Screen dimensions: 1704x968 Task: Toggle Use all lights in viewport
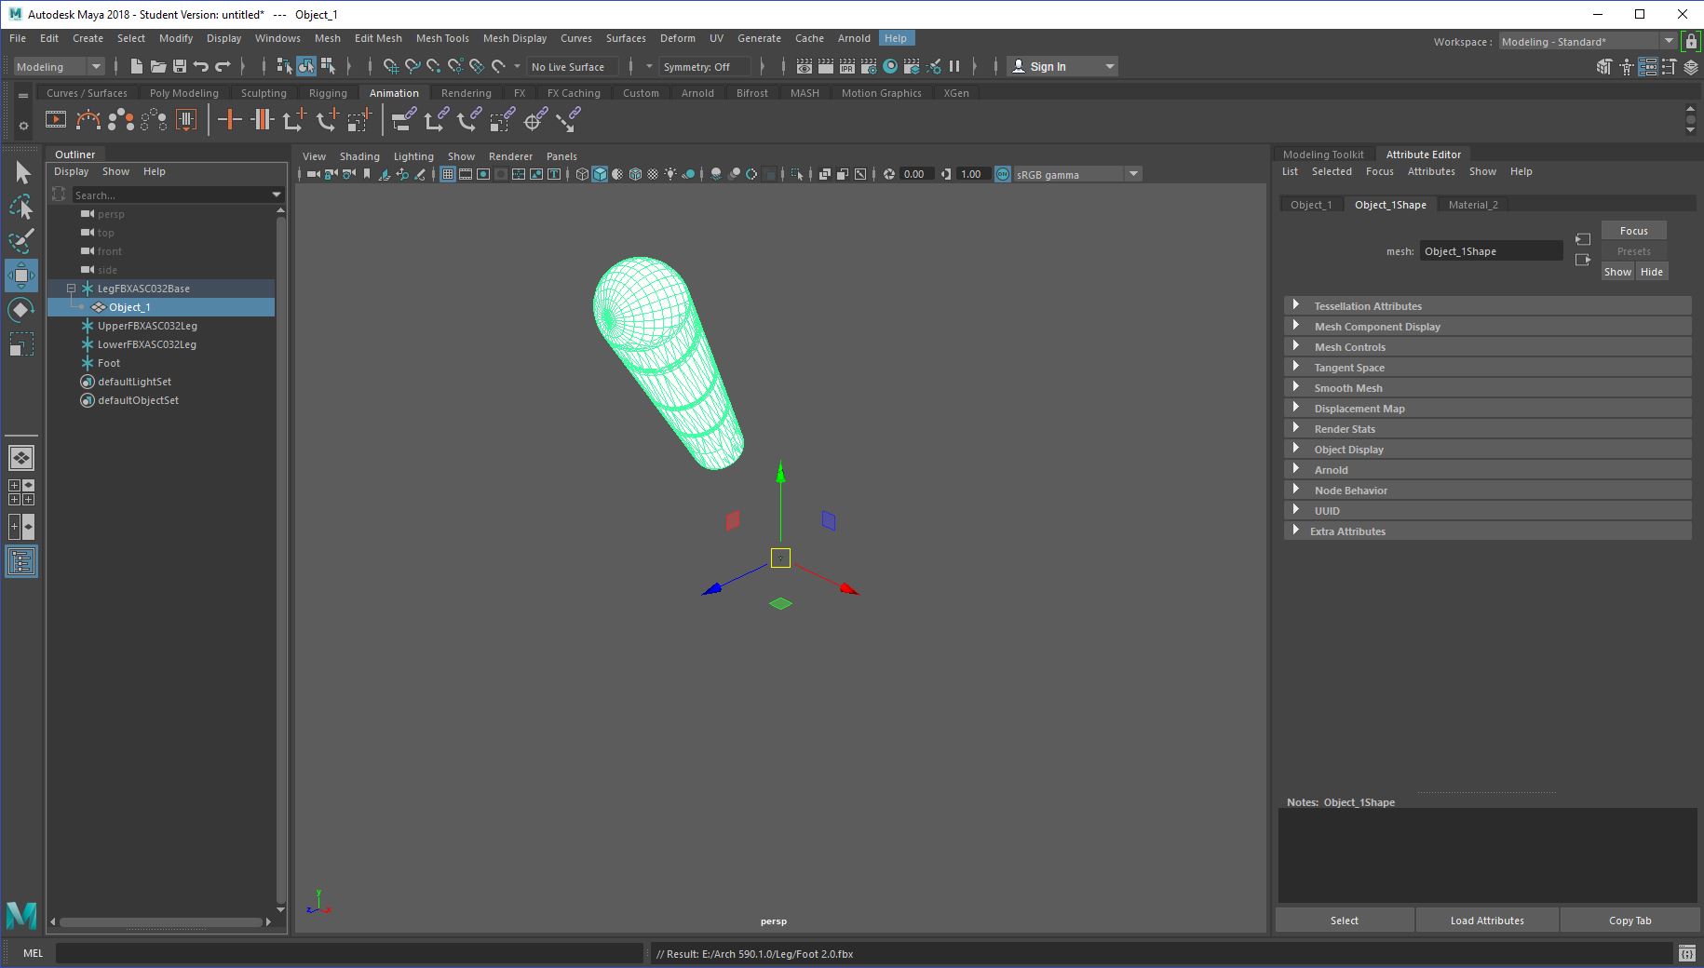click(670, 174)
